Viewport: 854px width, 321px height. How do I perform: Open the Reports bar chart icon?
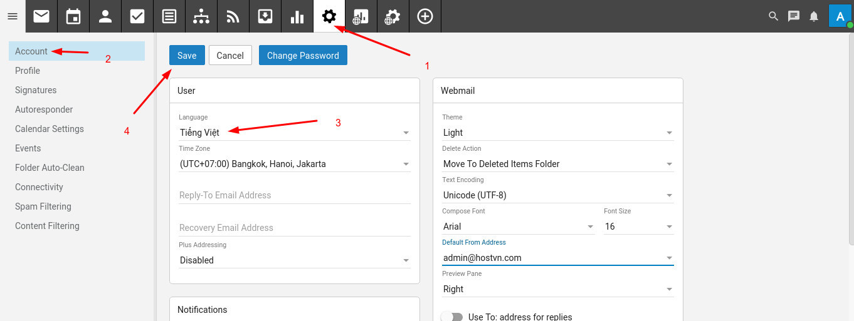(x=297, y=16)
